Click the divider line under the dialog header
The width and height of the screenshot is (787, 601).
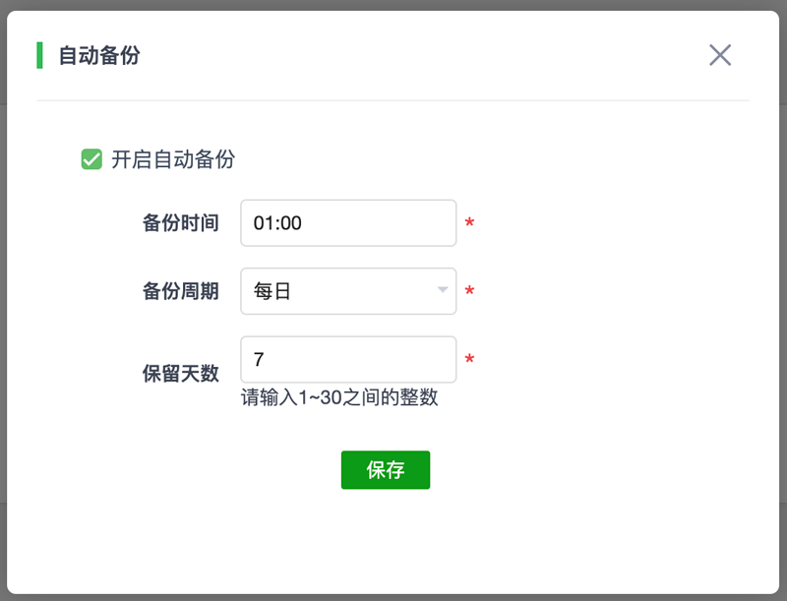(393, 100)
